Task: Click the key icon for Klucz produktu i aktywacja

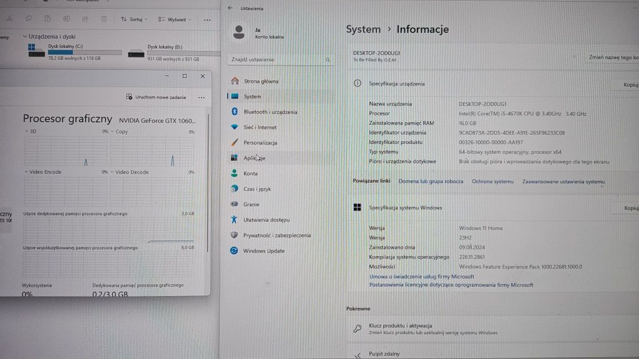Action: pos(358,328)
